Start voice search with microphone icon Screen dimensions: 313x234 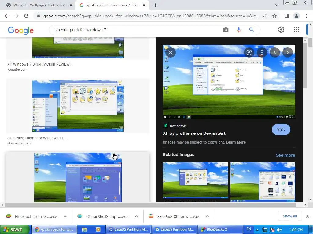point(238,30)
